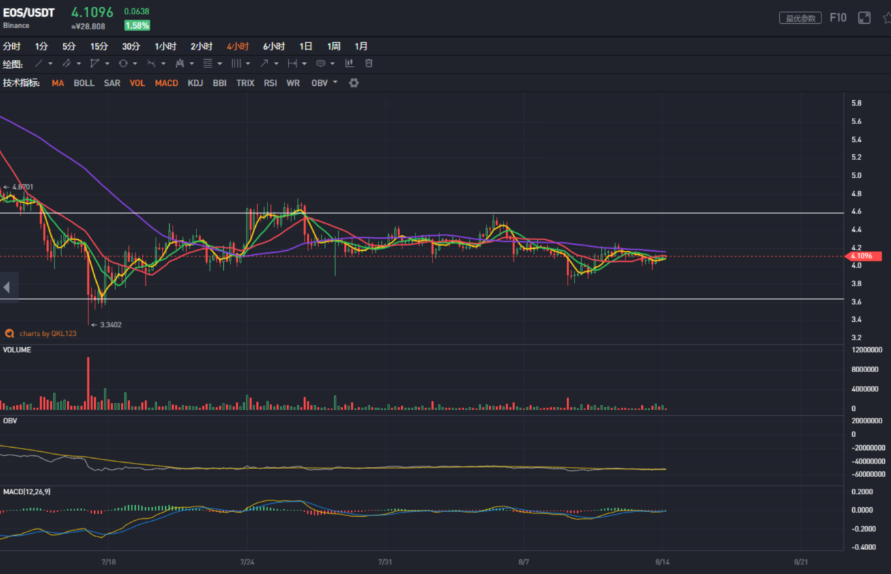The width and height of the screenshot is (891, 574).
Task: Click the 最优参数 button
Action: coord(800,18)
